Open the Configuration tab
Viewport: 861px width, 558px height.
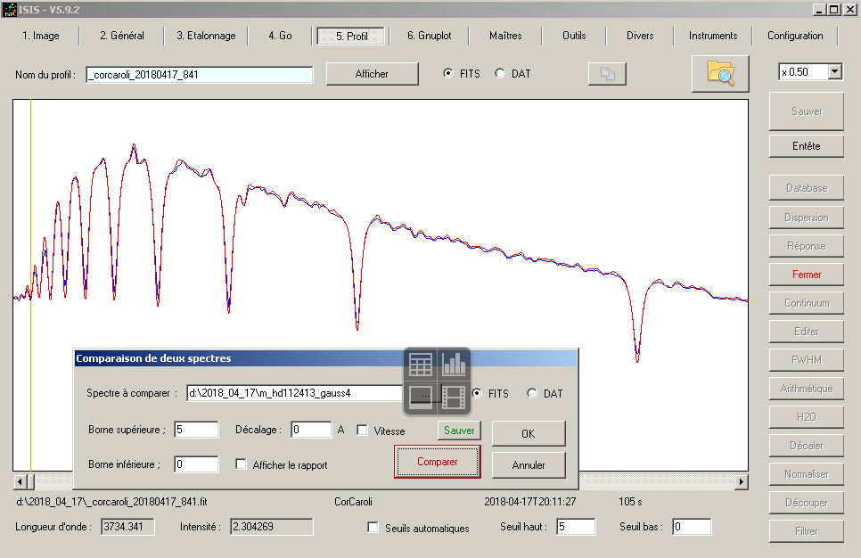coord(795,36)
